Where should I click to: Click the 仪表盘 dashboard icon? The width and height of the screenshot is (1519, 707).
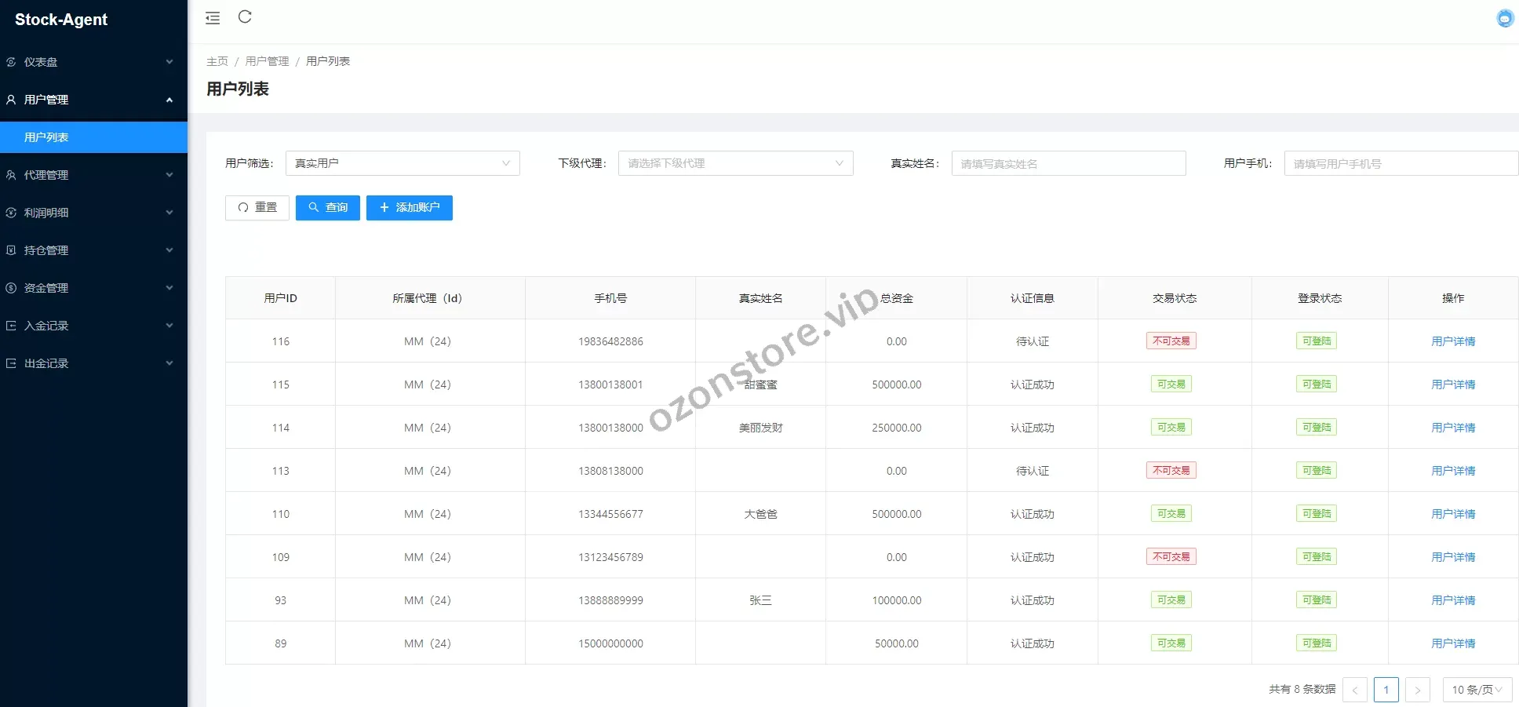click(11, 62)
